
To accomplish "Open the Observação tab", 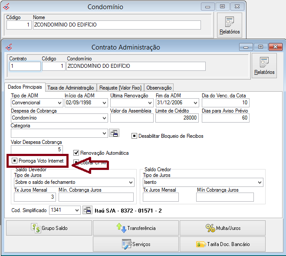I will (159, 88).
